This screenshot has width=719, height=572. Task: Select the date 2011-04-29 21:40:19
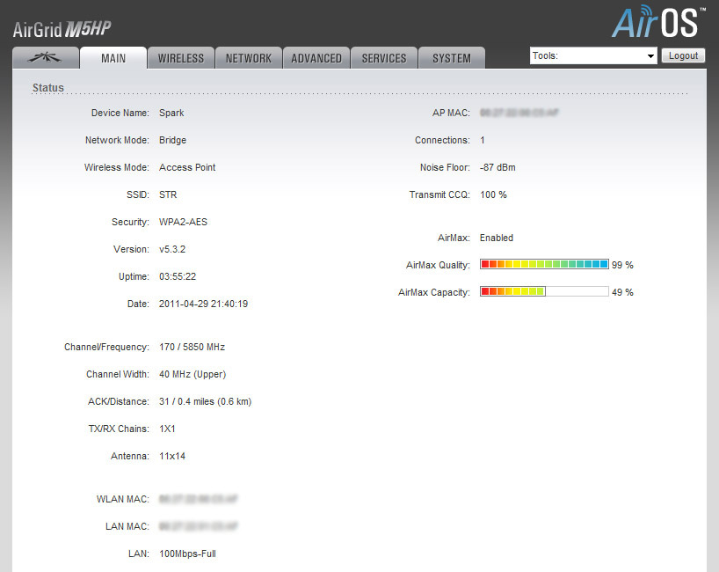[x=203, y=304]
